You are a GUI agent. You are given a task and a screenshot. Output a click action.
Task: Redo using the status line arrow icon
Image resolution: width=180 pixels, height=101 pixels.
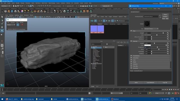pyautogui.click(x=22, y=6)
